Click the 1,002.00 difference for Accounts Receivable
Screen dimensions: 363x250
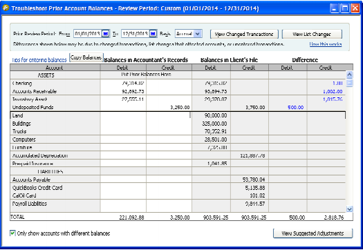point(333,91)
